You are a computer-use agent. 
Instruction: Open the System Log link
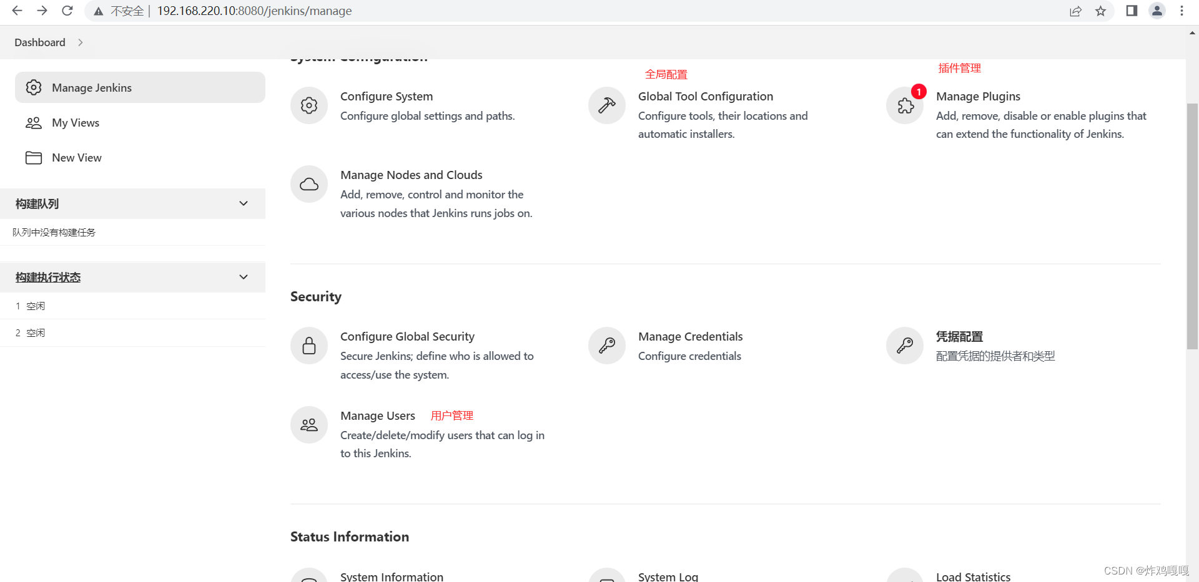pyautogui.click(x=668, y=576)
